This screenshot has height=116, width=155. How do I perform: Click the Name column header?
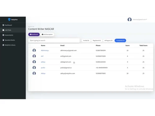point(43,45)
